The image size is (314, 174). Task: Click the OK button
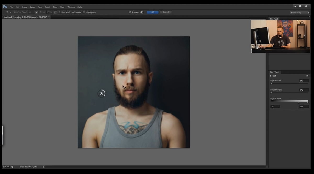153,12
